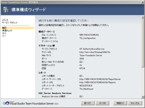145x108 pixels.
Task: Click the NT Authority¥LocalService value
Action: click(92, 49)
